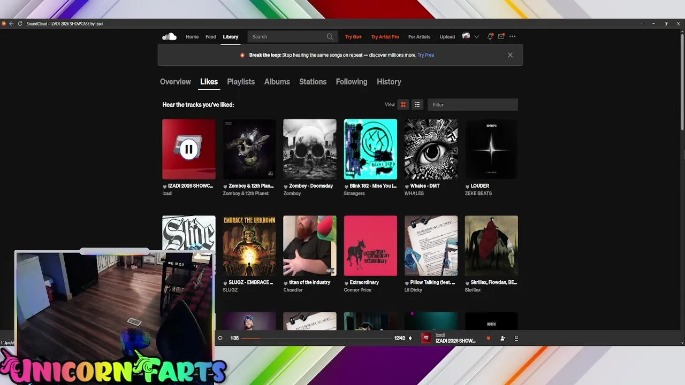The image size is (685, 385).
Task: Open the Lil Dicky artist link
Action: (413, 290)
